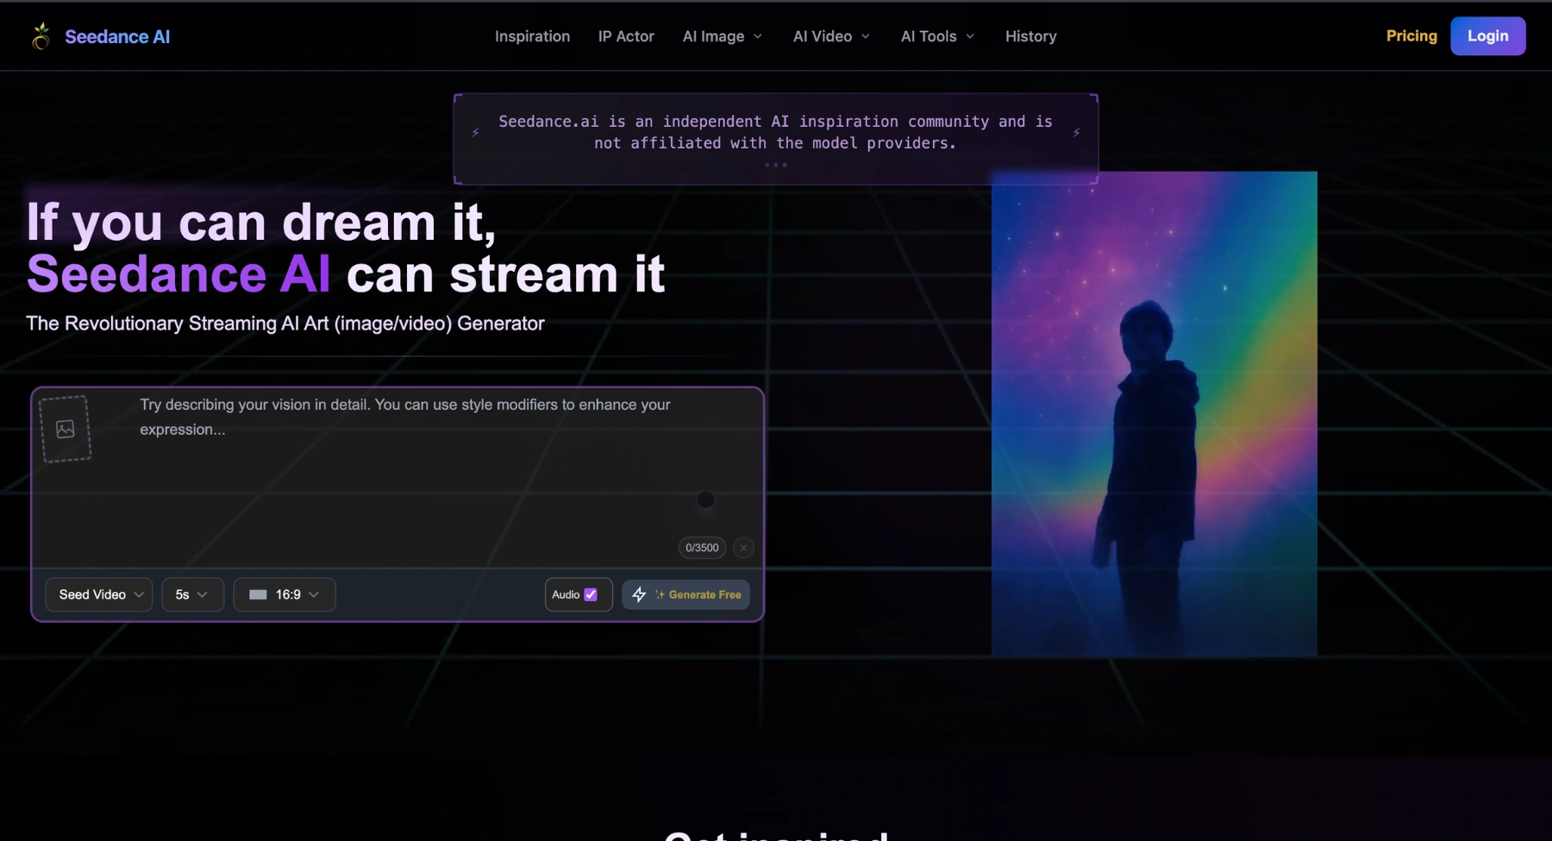1552x841 pixels.
Task: Expand the AI Video menu
Action: (x=831, y=36)
